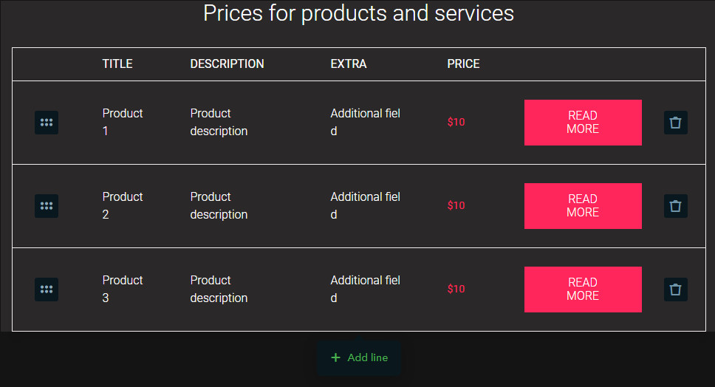This screenshot has height=387, width=715.
Task: Click READ MORE button for Product 2
Action: [x=583, y=206]
